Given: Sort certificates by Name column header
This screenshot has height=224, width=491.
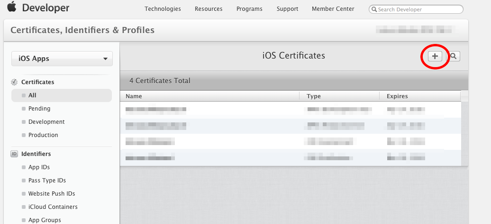Looking at the screenshot, I should (134, 96).
